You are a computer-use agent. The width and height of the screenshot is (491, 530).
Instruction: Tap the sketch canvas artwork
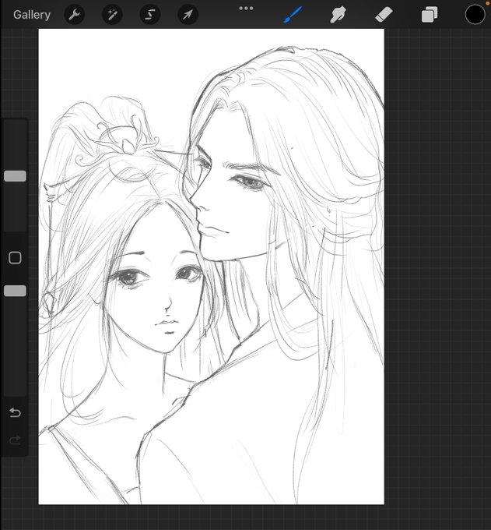point(211,267)
